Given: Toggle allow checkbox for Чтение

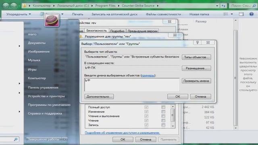Looking at the screenshot, I should point(146,120).
